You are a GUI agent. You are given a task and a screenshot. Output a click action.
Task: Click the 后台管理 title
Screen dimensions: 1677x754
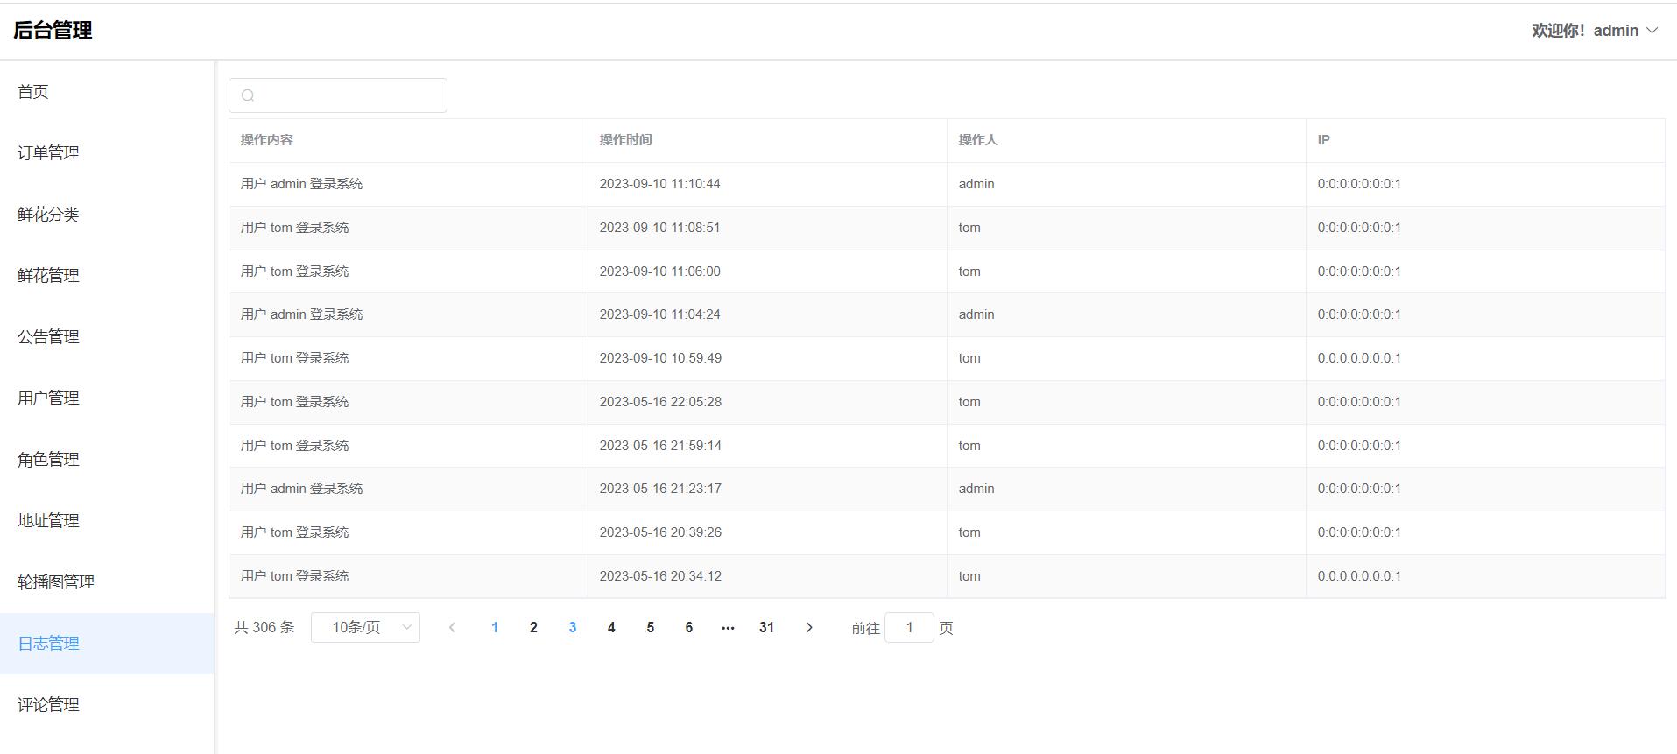(53, 31)
